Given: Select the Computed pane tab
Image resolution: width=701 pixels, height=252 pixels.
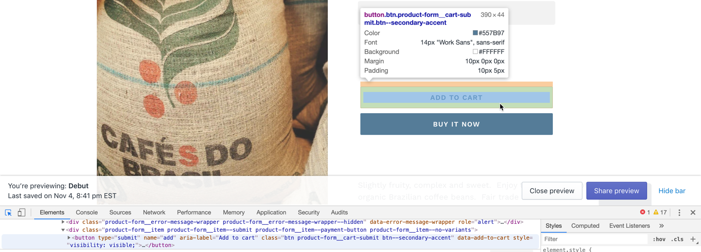Looking at the screenshot, I should 585,226.
